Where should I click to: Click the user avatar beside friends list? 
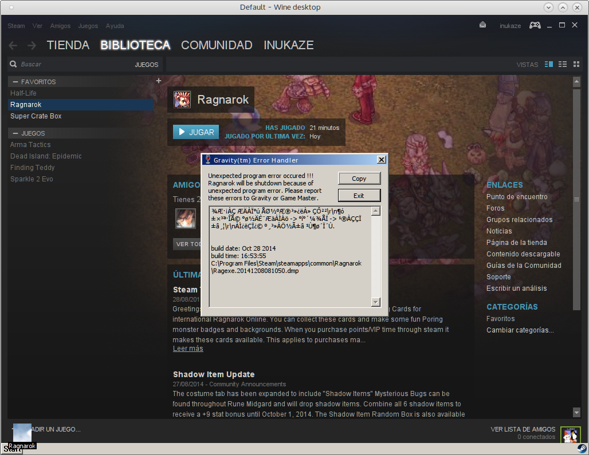(570, 435)
